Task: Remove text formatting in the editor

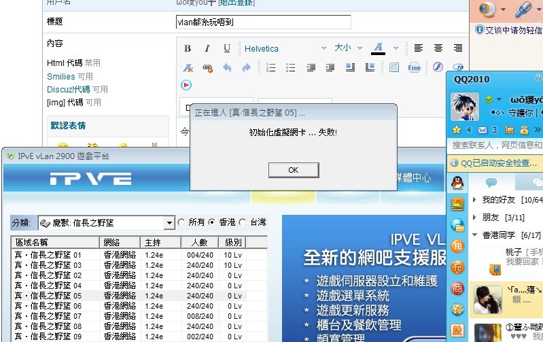Action: (x=188, y=68)
